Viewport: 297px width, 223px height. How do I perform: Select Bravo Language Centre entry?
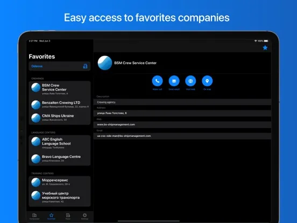tap(60, 158)
